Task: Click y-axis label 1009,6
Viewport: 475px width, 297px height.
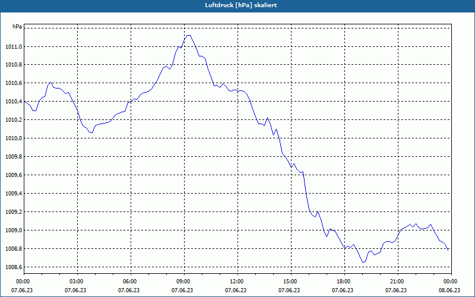Action: (14, 175)
